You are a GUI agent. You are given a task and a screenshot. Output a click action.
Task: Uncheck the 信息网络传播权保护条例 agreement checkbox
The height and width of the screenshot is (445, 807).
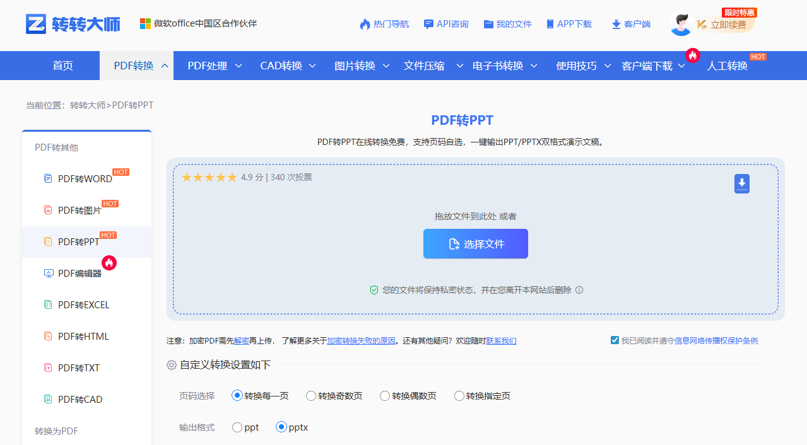(x=614, y=340)
